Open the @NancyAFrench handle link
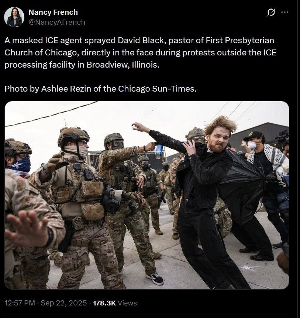Screen dimensions: 300x318 [x=57, y=22]
